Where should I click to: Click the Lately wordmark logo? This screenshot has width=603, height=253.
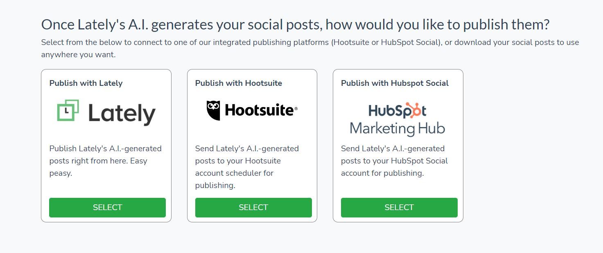point(121,112)
